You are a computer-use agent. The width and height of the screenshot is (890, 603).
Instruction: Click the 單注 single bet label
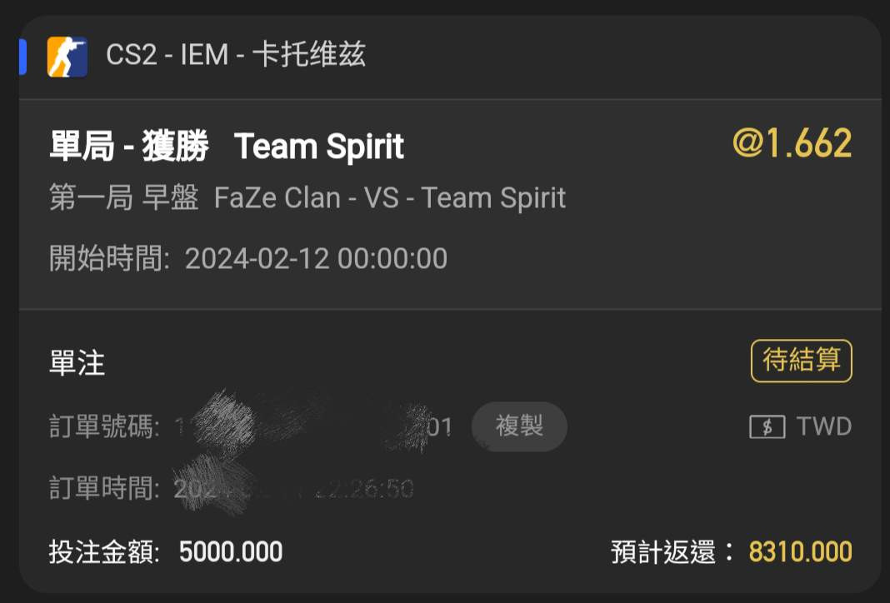point(77,363)
